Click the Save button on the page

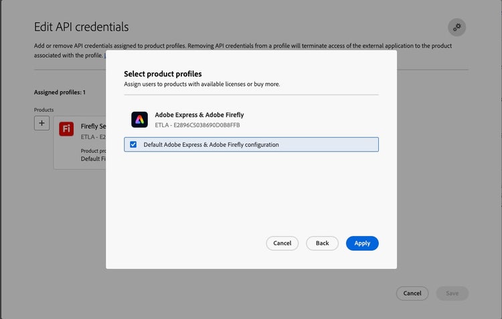[452, 293]
